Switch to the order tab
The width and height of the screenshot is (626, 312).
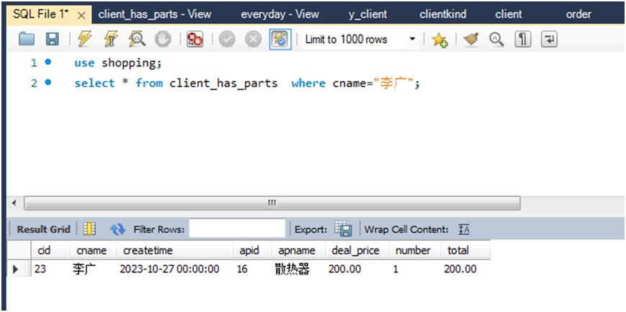(x=578, y=15)
